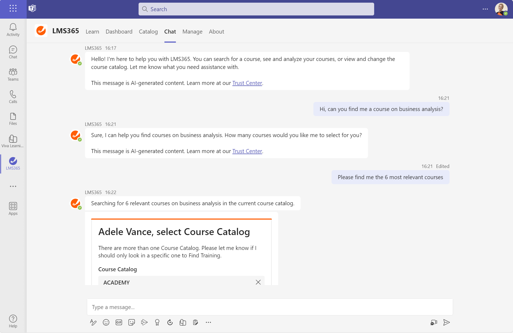Click the Type a message box
The image size is (513, 333).
pos(270,307)
